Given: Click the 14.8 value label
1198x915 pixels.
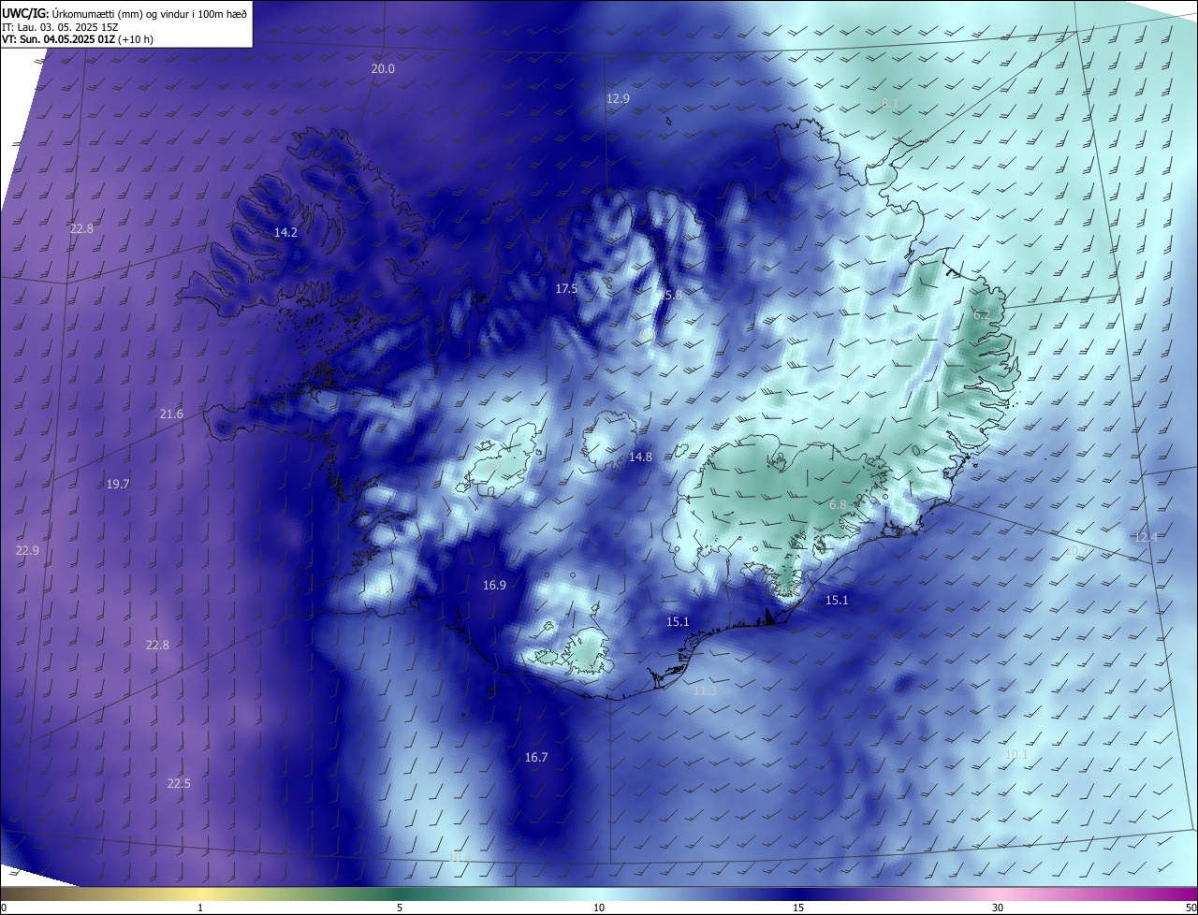Looking at the screenshot, I should pyautogui.click(x=640, y=457).
